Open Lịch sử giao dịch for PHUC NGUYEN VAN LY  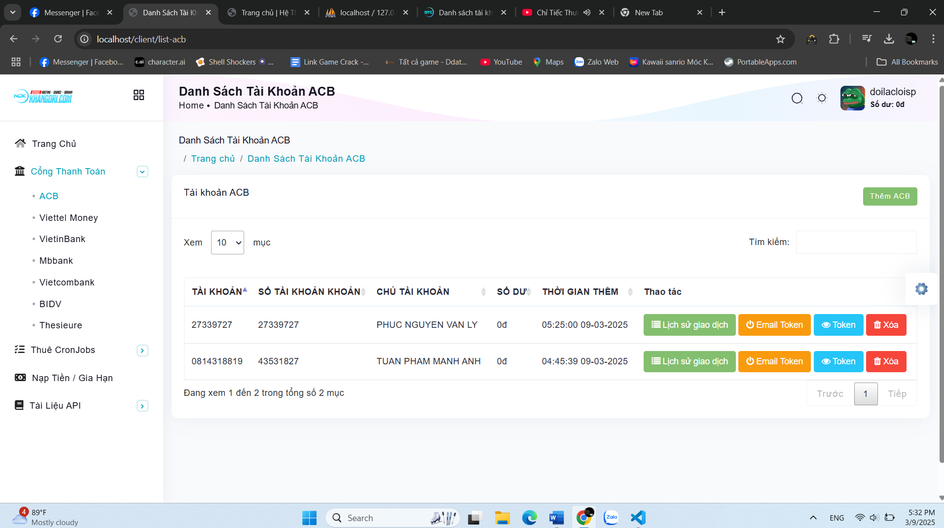pyautogui.click(x=689, y=325)
